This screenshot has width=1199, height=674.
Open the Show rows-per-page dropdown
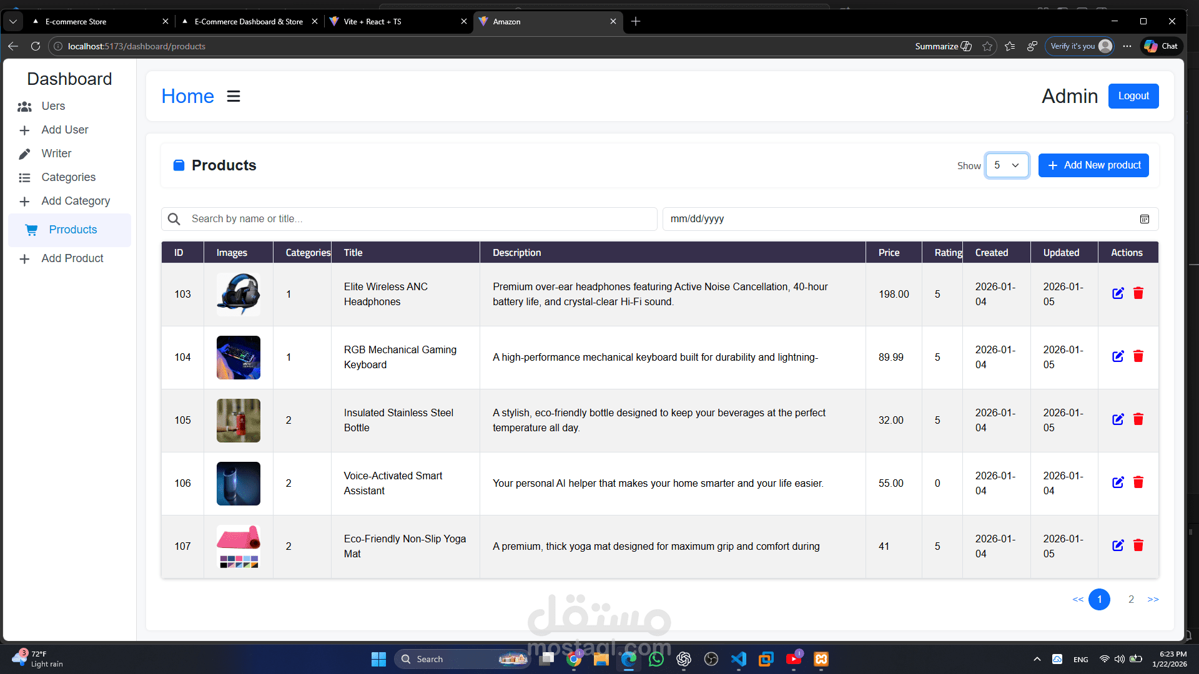(x=1007, y=165)
